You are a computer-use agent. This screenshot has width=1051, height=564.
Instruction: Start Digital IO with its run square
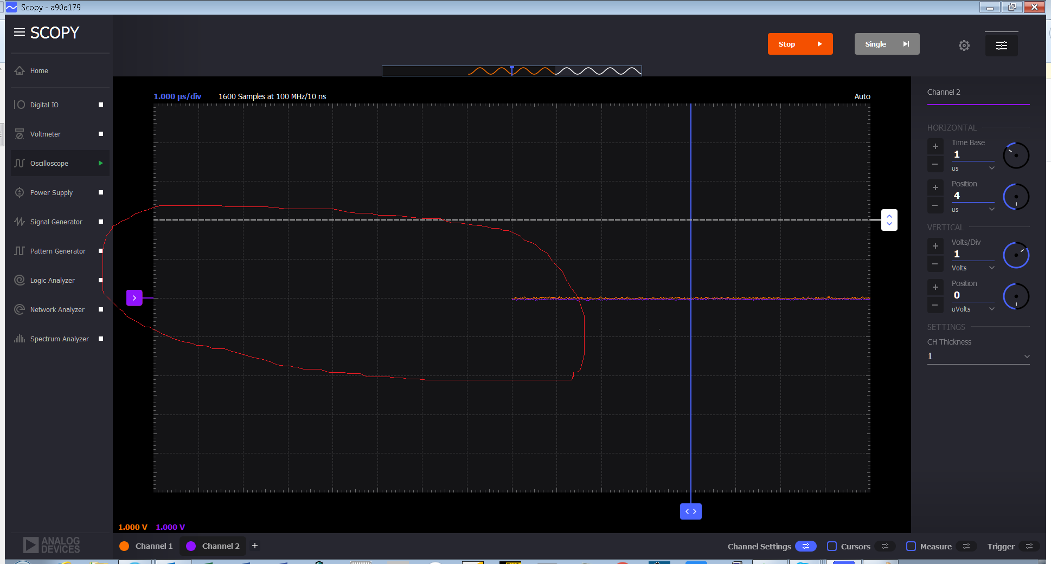pos(101,105)
